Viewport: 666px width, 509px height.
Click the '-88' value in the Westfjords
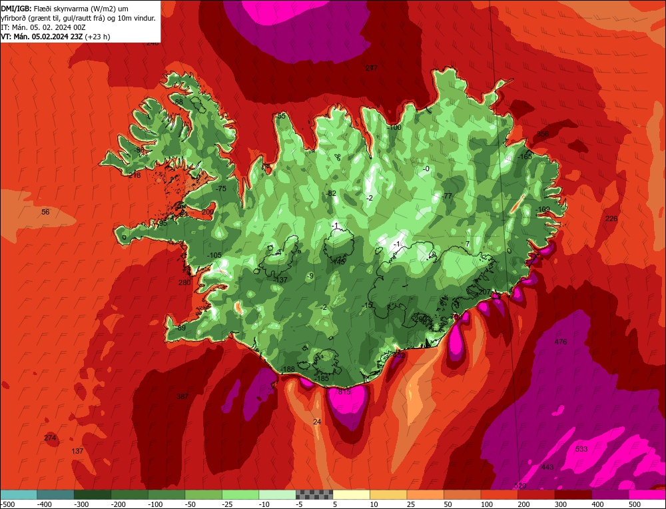pos(178,101)
